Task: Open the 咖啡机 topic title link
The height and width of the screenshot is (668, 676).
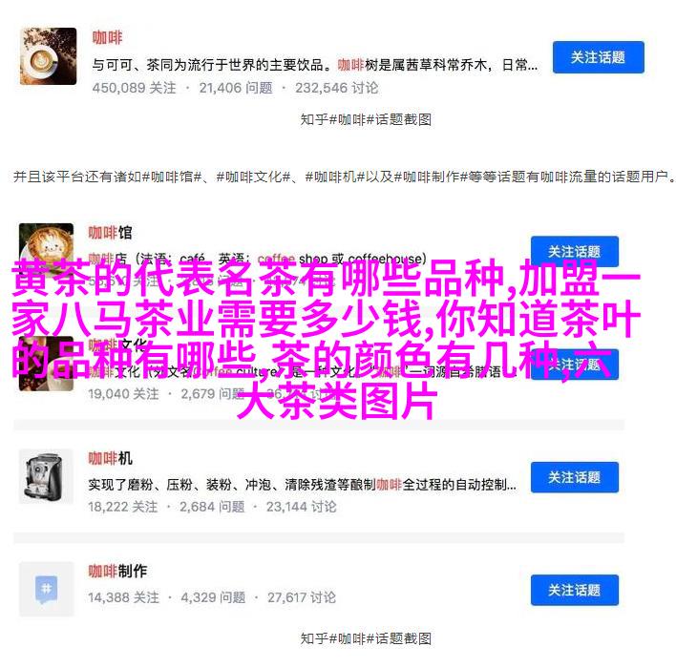Action: coord(111,458)
